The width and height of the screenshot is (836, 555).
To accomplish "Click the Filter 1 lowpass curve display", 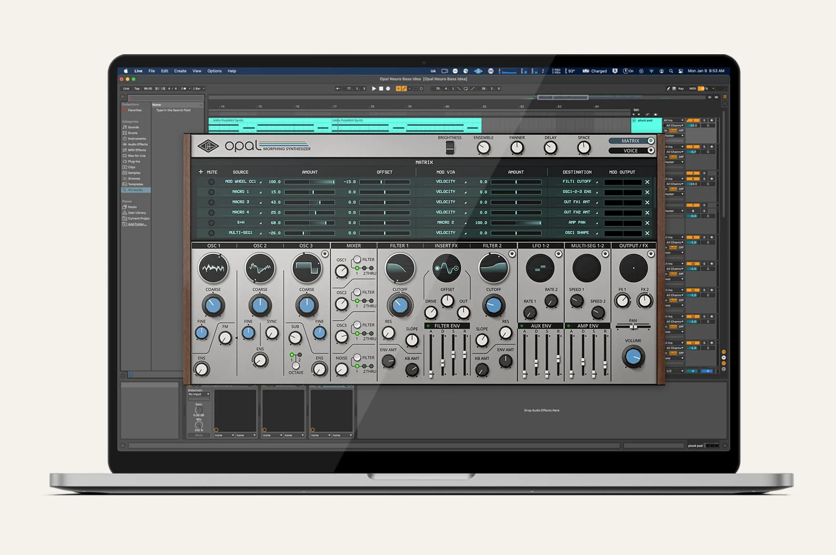I will 400,268.
